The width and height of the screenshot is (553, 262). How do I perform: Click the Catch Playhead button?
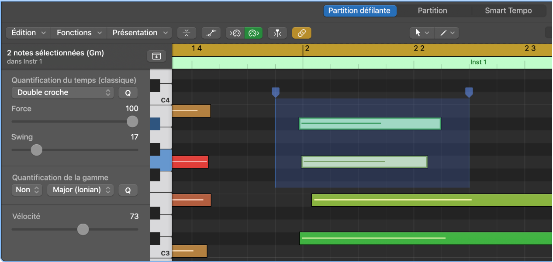point(277,33)
